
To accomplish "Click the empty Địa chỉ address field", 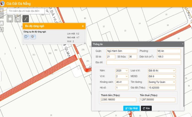I will click(x=144, y=62).
